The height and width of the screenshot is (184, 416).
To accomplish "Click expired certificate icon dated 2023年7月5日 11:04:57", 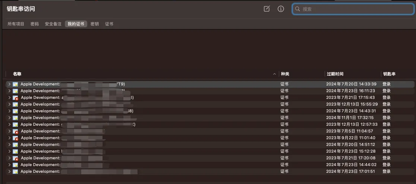I will pos(15,131).
